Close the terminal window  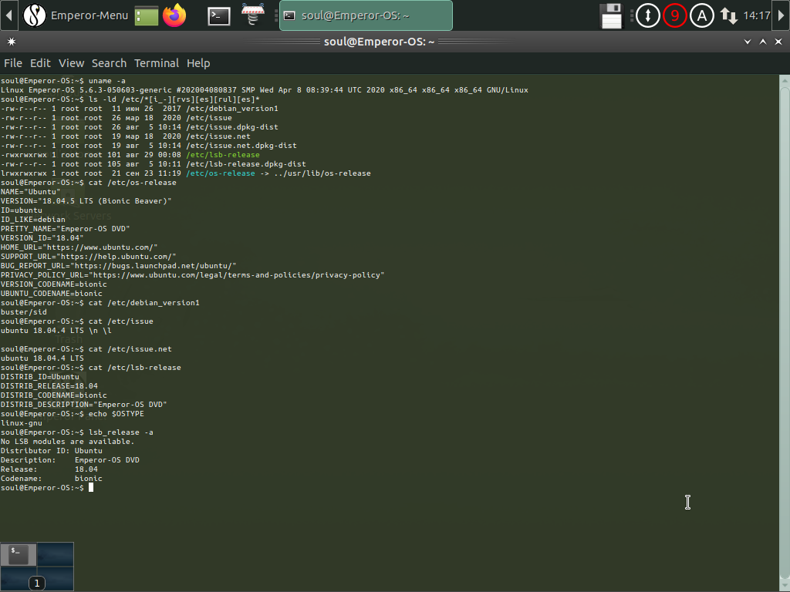[778, 42]
